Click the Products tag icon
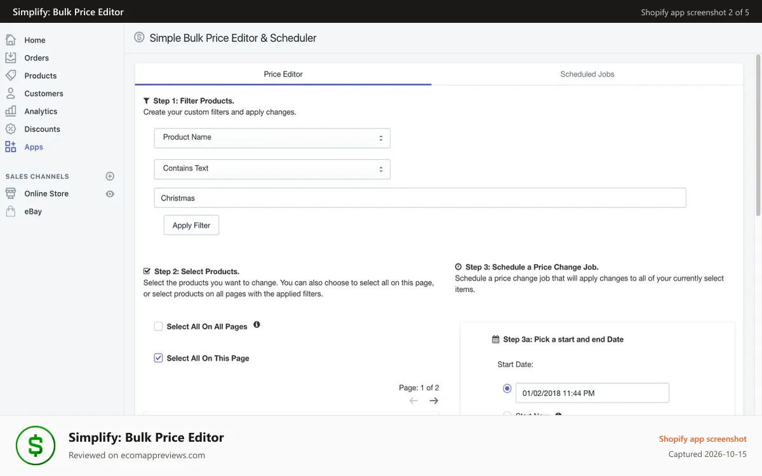 click(x=10, y=76)
